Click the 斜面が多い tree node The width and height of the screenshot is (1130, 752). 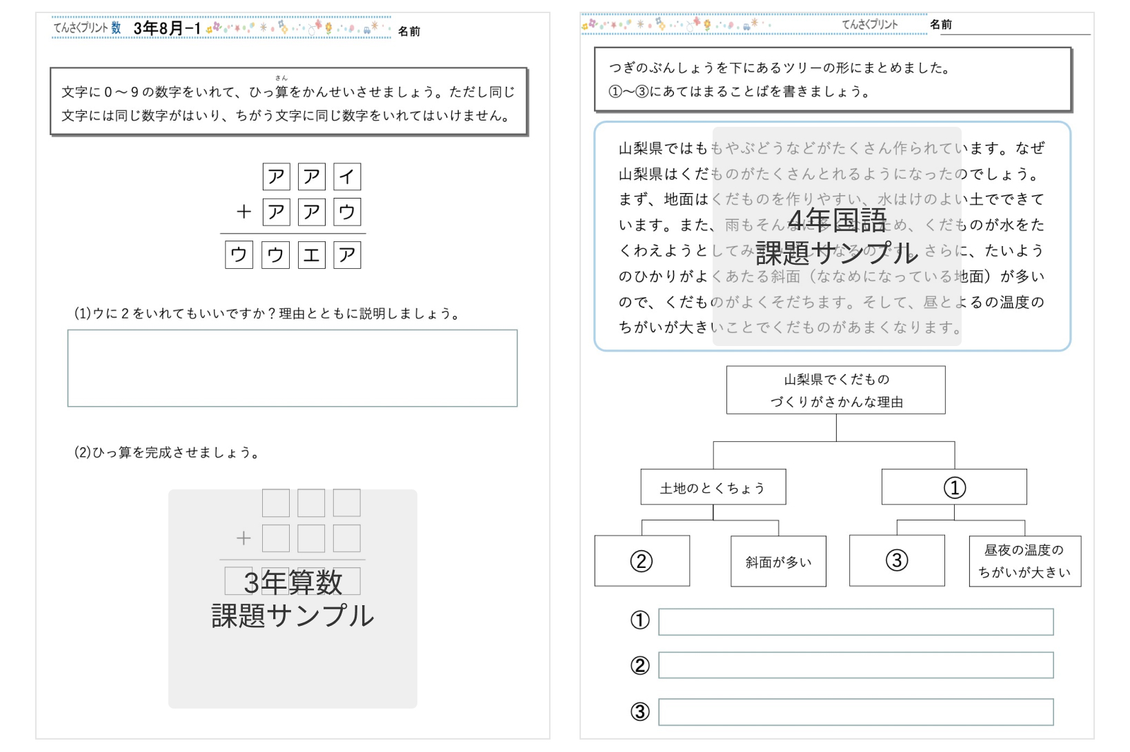[x=778, y=562]
